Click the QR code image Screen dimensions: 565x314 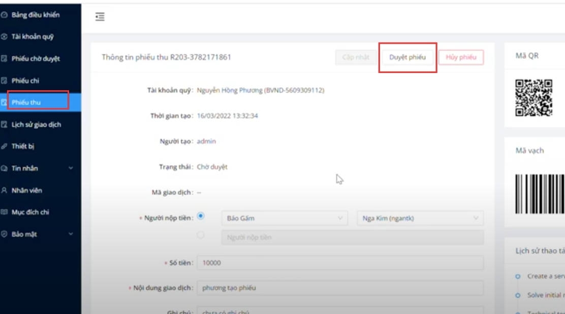coord(533,98)
